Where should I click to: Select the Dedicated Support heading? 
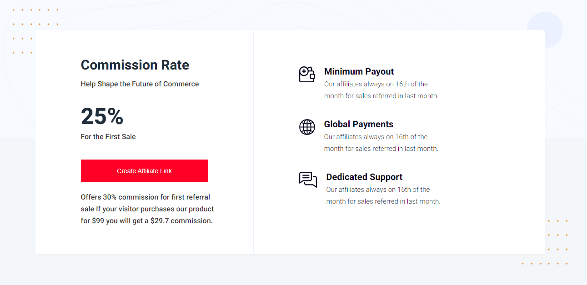pyautogui.click(x=364, y=177)
